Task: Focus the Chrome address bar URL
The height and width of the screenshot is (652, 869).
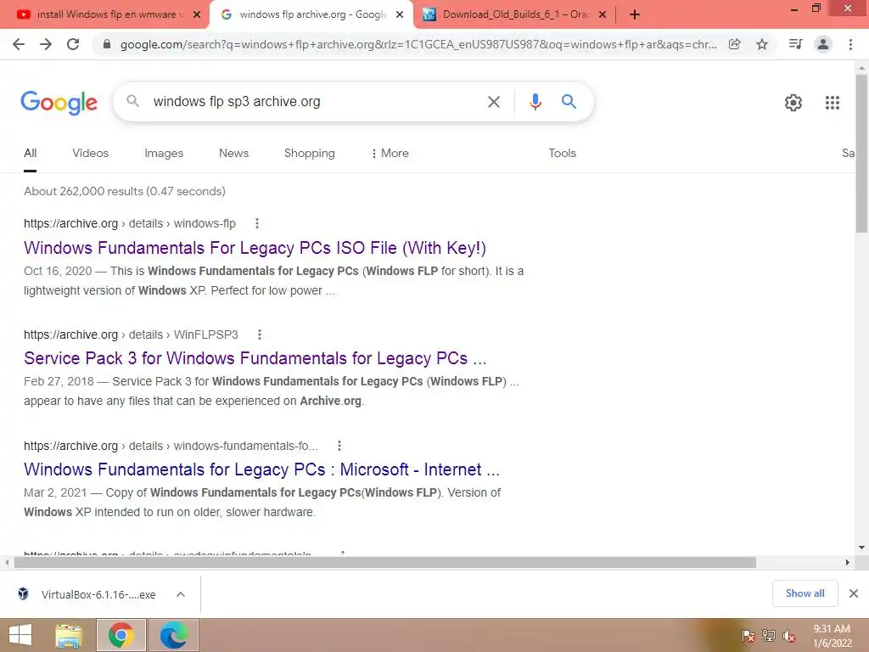Action: [418, 44]
